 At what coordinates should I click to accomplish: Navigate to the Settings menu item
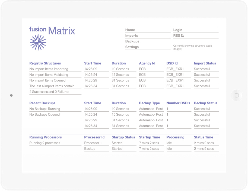tap(132, 47)
